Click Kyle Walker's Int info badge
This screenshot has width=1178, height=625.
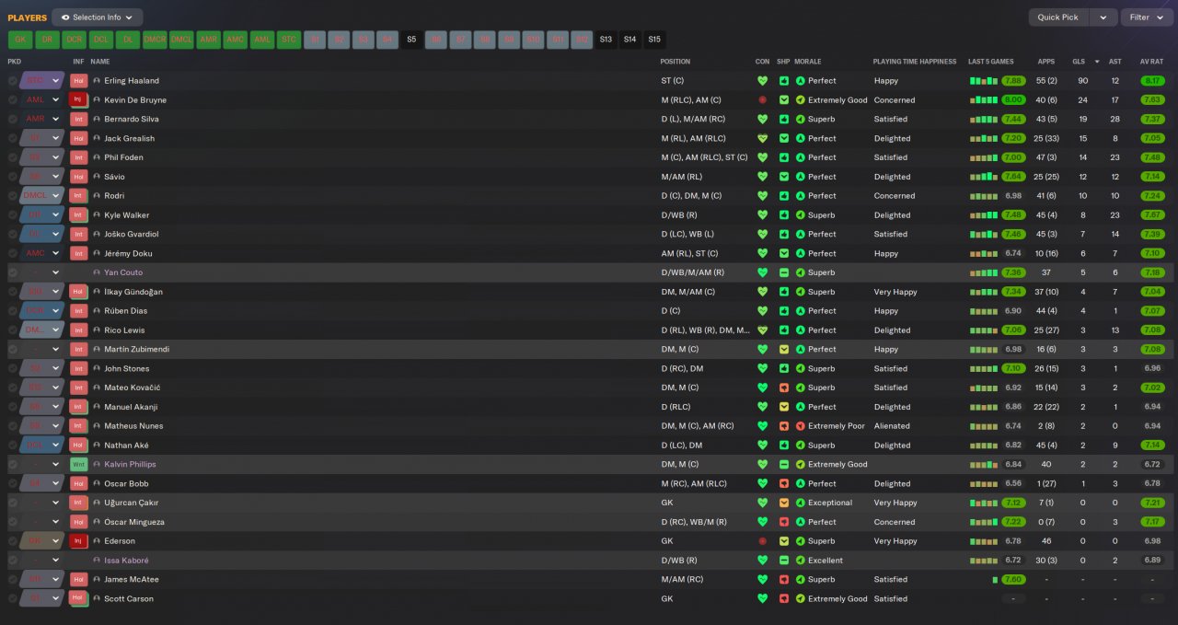tap(79, 215)
